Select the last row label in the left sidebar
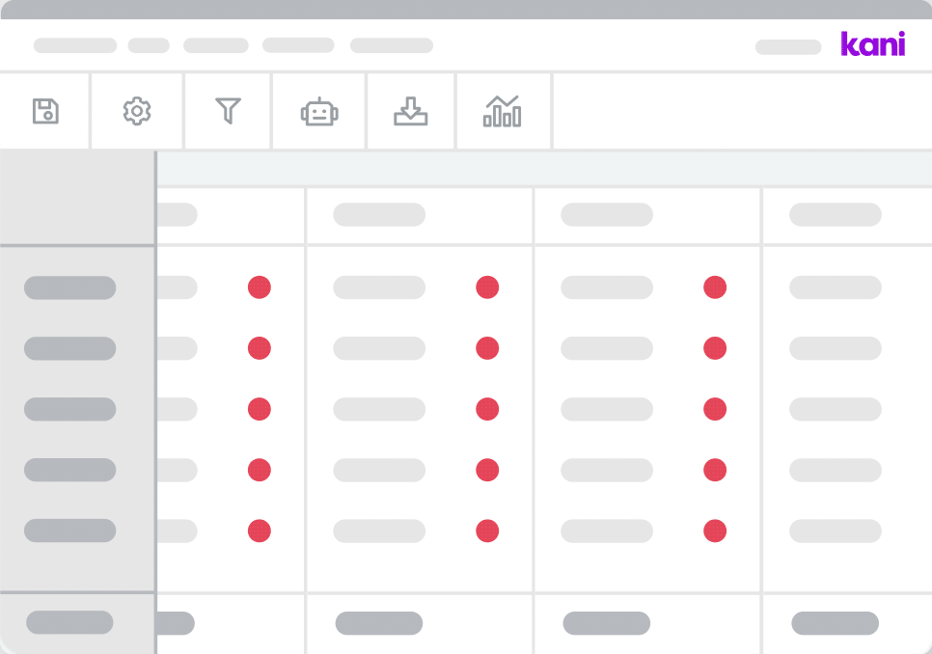Screen dimensions: 932x654 69,531
